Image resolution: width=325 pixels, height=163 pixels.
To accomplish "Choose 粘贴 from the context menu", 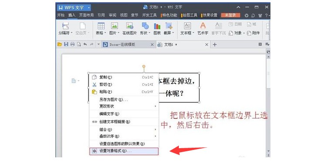I will [124, 92].
